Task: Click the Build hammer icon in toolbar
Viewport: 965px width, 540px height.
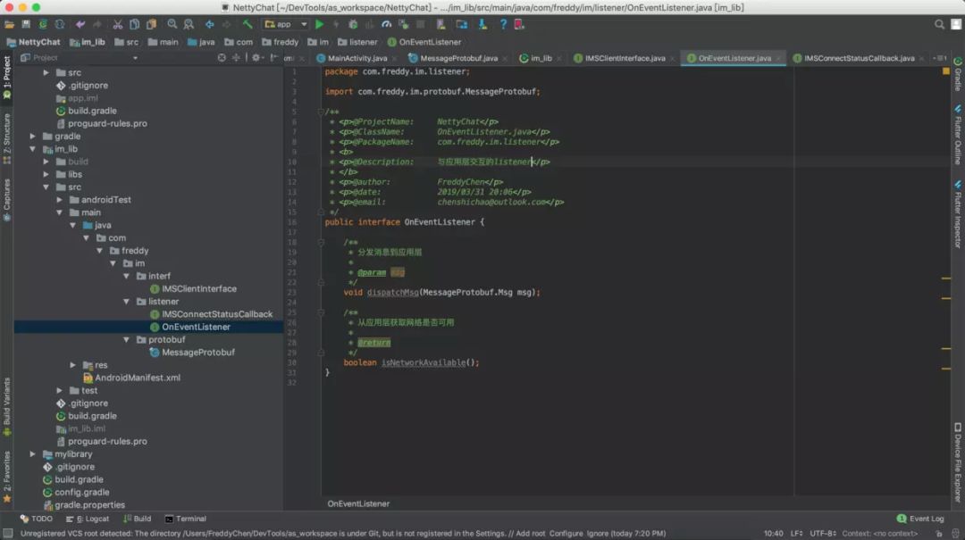Action: click(x=248, y=24)
